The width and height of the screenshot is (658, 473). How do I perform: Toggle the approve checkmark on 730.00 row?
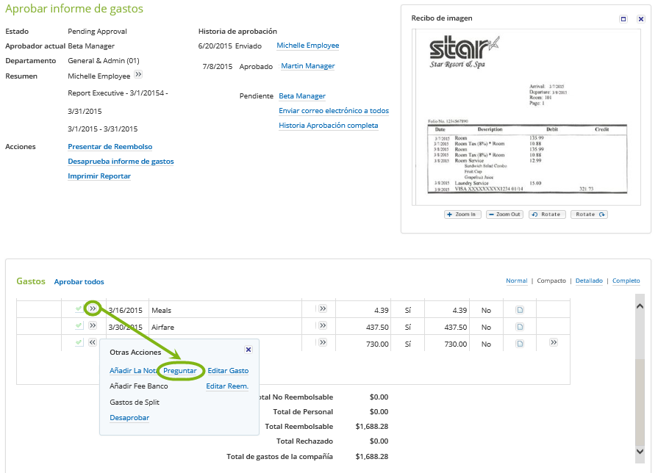click(x=79, y=342)
